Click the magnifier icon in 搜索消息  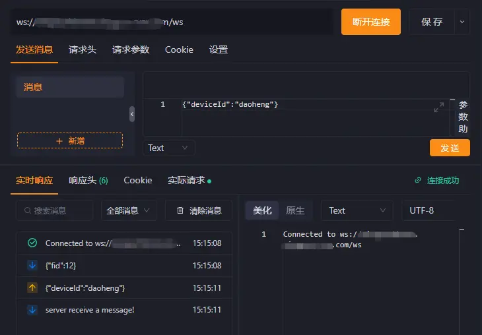point(28,210)
